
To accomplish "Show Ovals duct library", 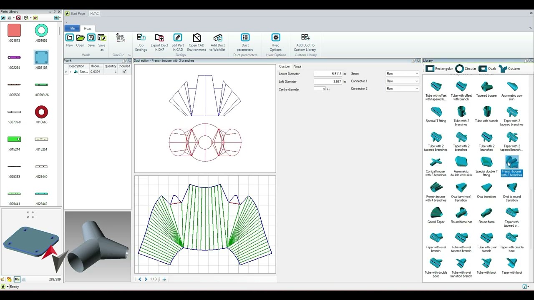I will point(487,68).
